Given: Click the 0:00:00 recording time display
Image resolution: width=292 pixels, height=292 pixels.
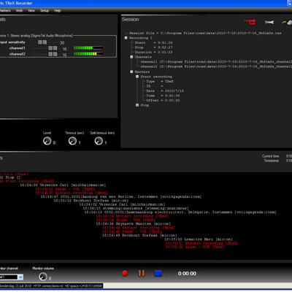Looking at the screenshot, I should click(x=187, y=274).
